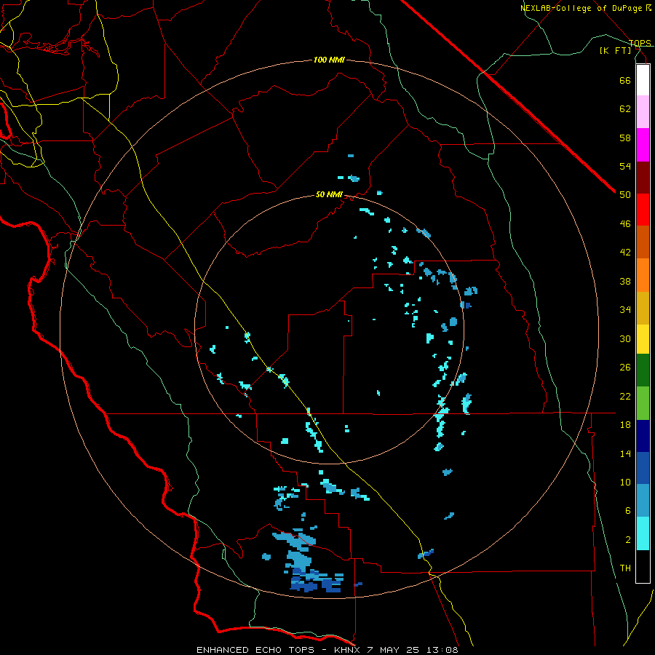Click the light pink 62 kft legend swatch
The width and height of the screenshot is (655, 655).
(x=643, y=112)
